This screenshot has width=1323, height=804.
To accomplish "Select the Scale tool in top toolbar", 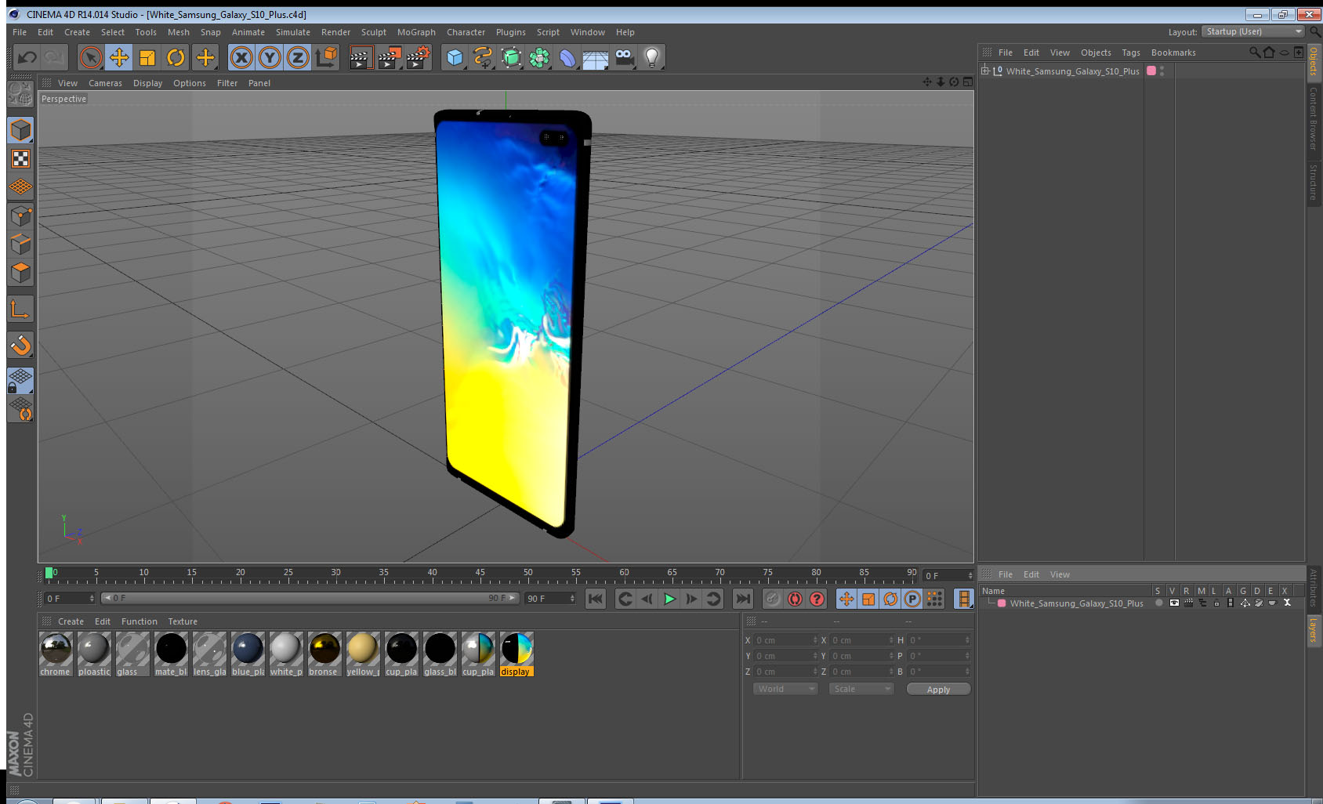I will point(147,57).
